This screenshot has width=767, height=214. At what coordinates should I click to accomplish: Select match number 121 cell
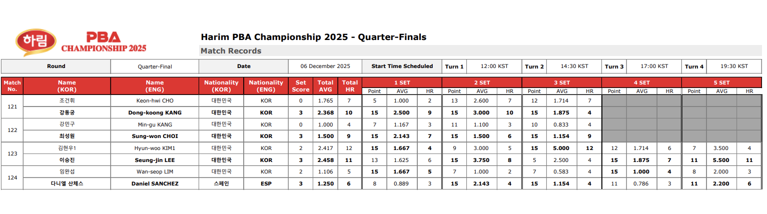click(x=13, y=106)
